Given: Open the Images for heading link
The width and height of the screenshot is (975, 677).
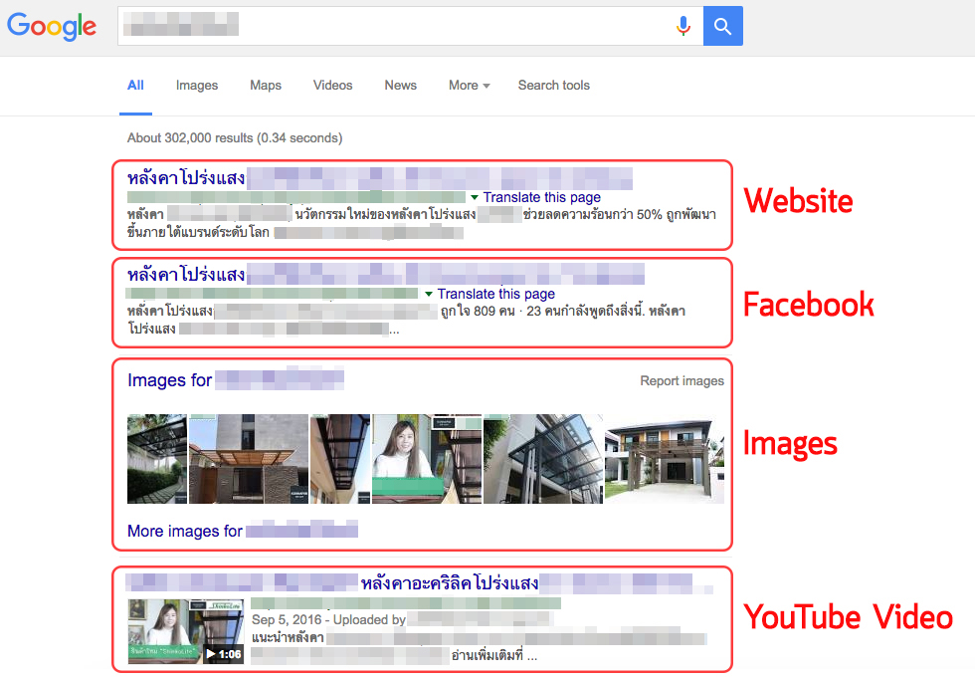Looking at the screenshot, I should pos(235,380).
